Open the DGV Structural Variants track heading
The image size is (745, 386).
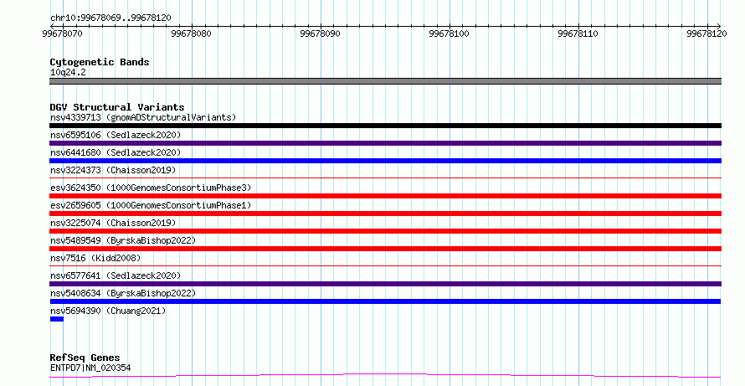[117, 107]
